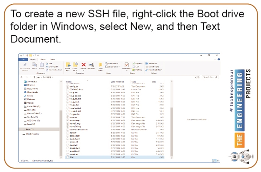Click Invert selection in the ribbon

pyautogui.click(x=153, y=70)
